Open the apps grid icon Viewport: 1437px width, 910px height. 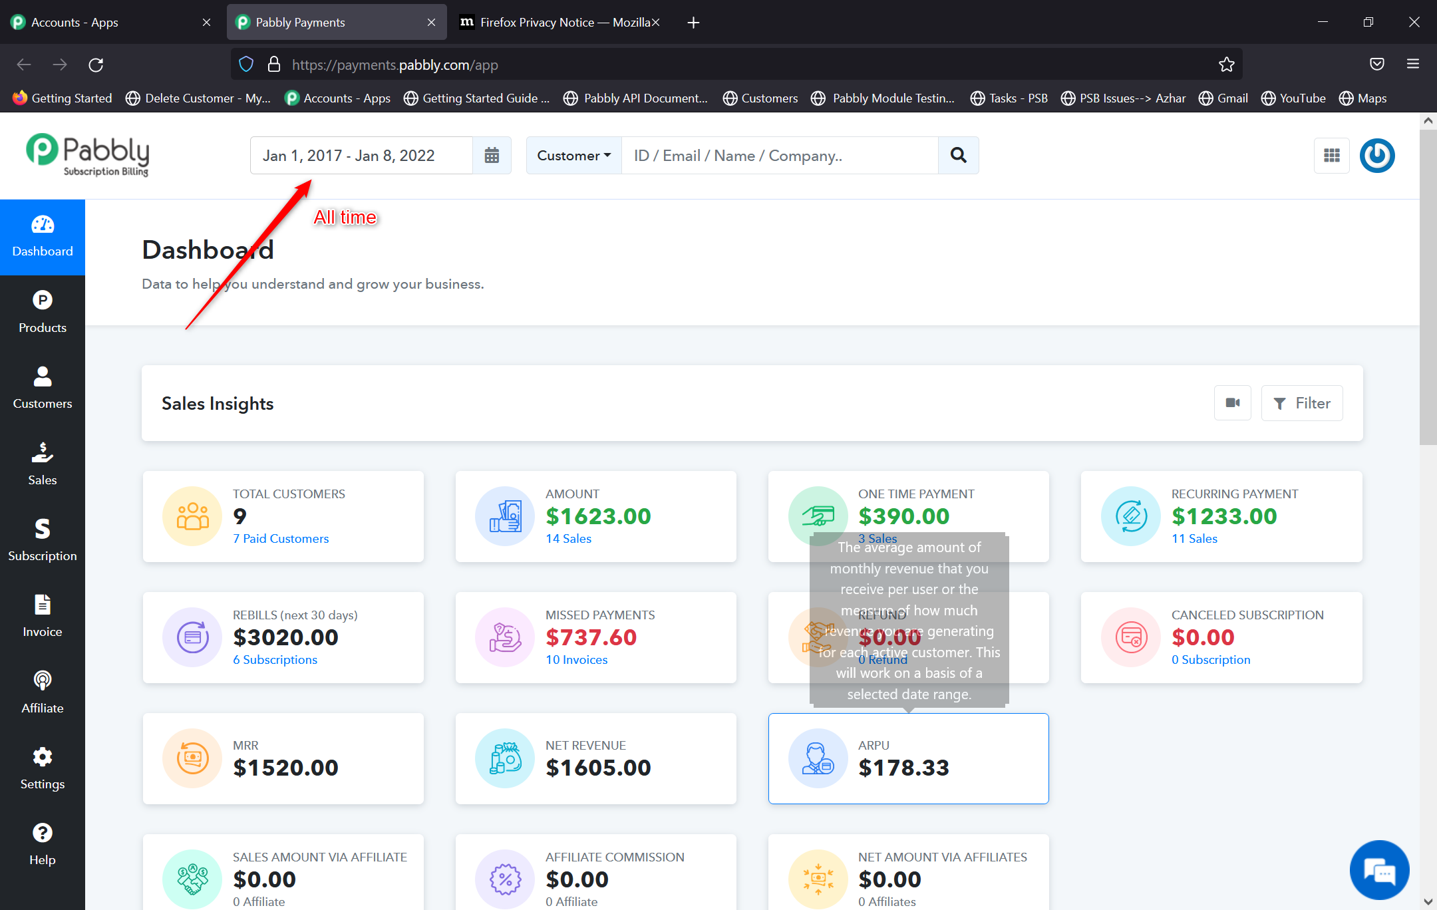[1332, 156]
